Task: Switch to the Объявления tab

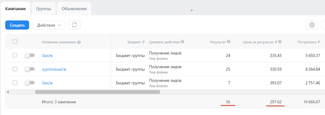Action: pos(74,9)
